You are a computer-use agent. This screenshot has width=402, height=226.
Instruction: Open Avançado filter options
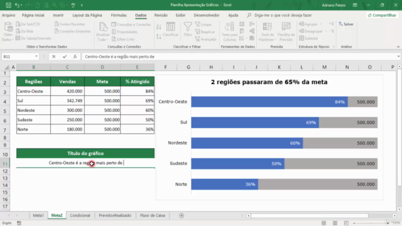205,39
